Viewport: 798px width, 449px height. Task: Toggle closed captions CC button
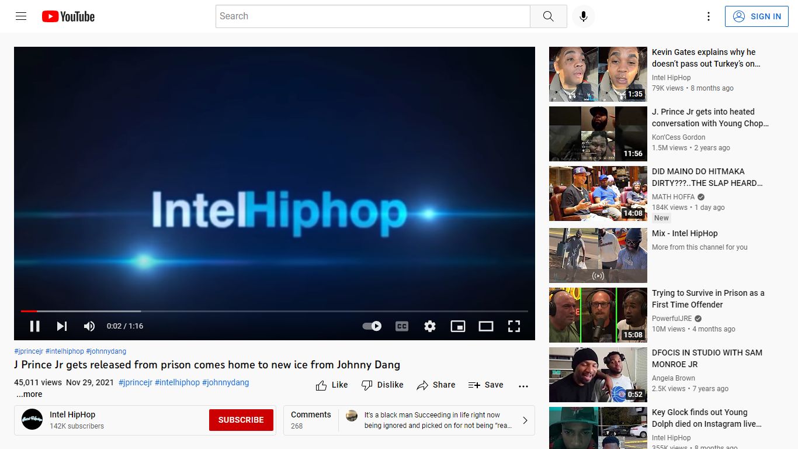pyautogui.click(x=402, y=326)
